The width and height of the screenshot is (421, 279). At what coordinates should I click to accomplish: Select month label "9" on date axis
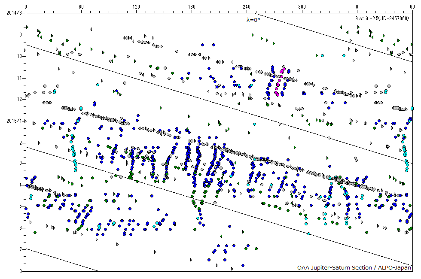click(21, 35)
